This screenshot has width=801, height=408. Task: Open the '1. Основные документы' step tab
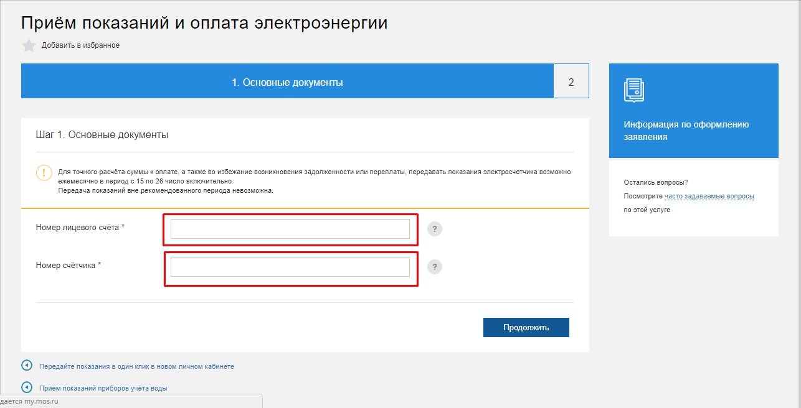287,81
